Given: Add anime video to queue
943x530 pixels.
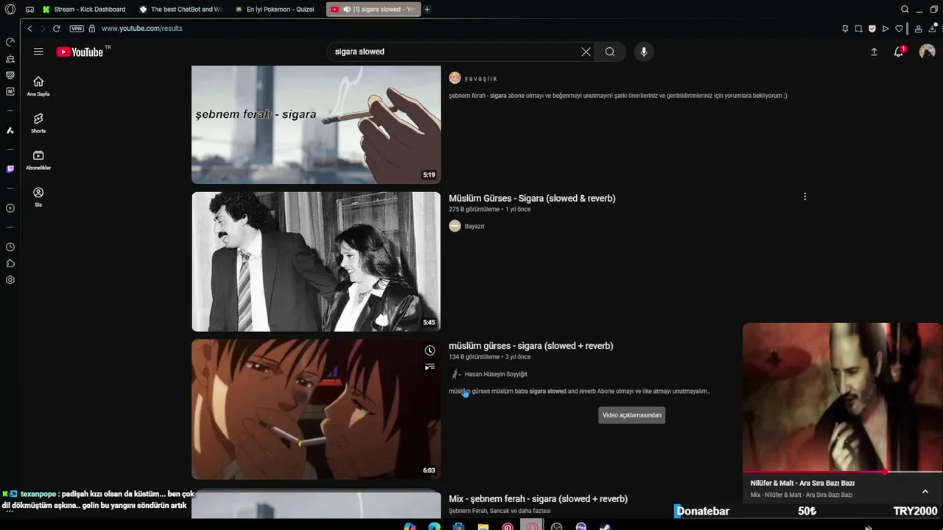Looking at the screenshot, I should click(x=430, y=367).
